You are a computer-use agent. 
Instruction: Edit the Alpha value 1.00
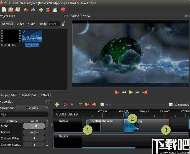click(x=34, y=126)
